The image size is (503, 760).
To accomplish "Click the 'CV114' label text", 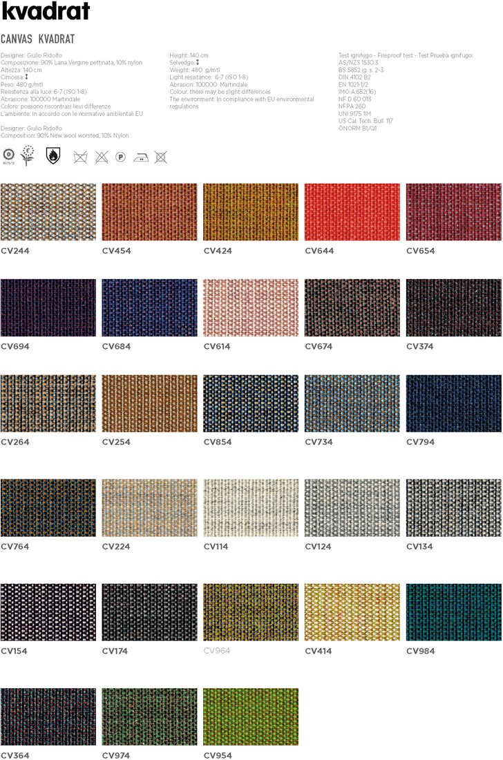I will click(x=216, y=547).
